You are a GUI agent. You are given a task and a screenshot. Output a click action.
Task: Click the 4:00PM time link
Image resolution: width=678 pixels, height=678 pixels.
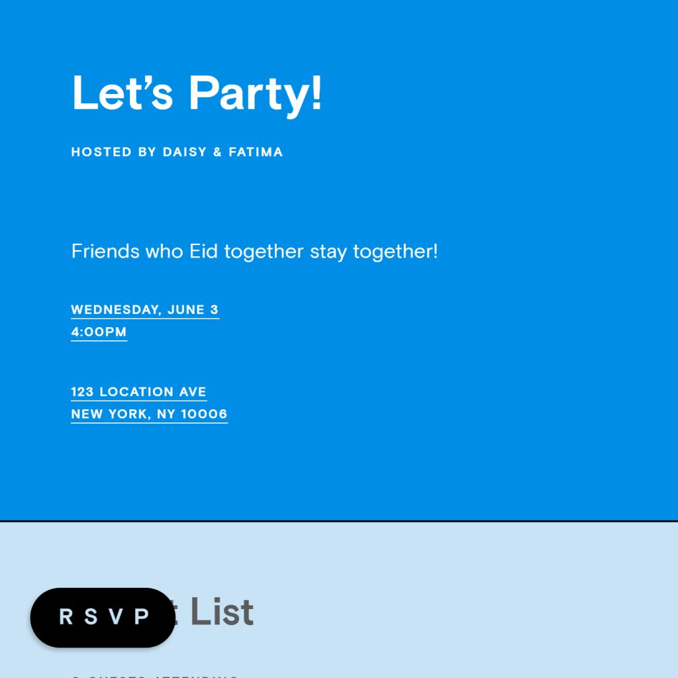tap(99, 332)
